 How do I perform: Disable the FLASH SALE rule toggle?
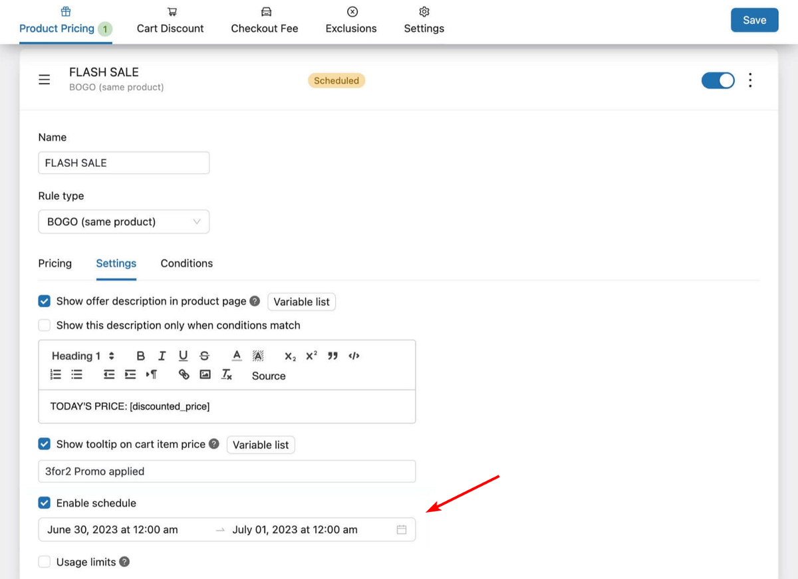tap(718, 80)
